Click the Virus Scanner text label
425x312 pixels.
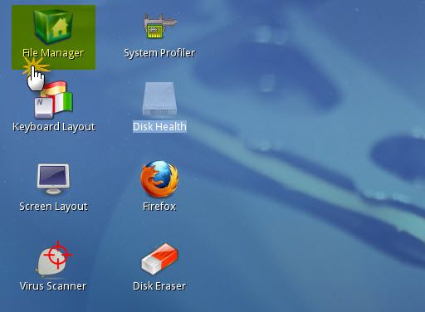pos(53,286)
